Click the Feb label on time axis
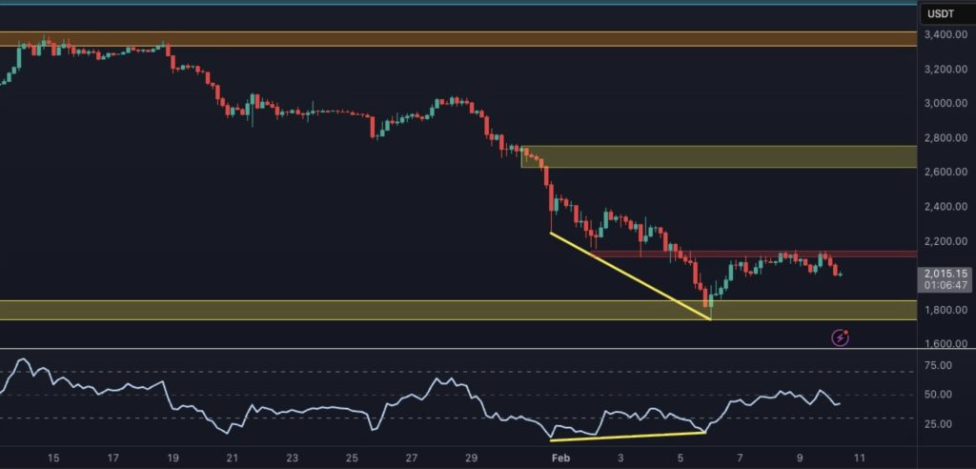 (x=561, y=458)
